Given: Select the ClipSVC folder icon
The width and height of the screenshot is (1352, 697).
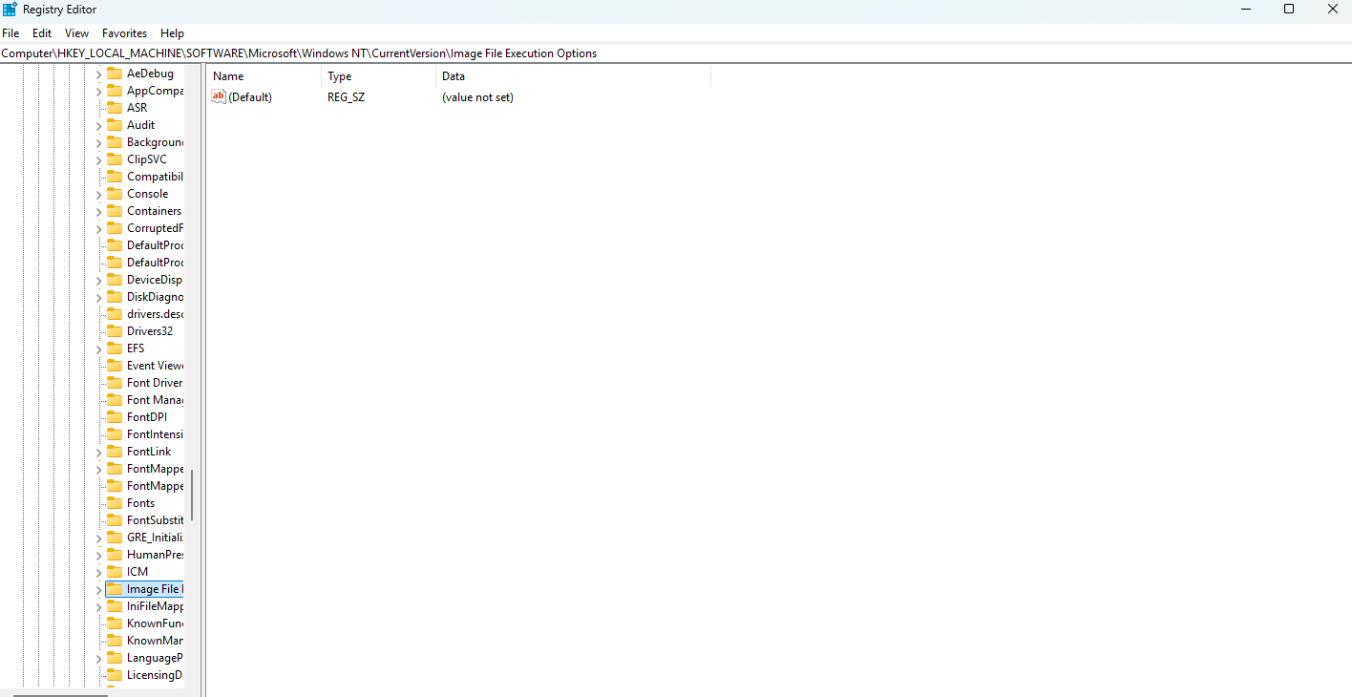Looking at the screenshot, I should 115,159.
